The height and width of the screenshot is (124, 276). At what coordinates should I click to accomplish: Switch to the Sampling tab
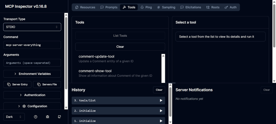pyautogui.click(x=166, y=7)
